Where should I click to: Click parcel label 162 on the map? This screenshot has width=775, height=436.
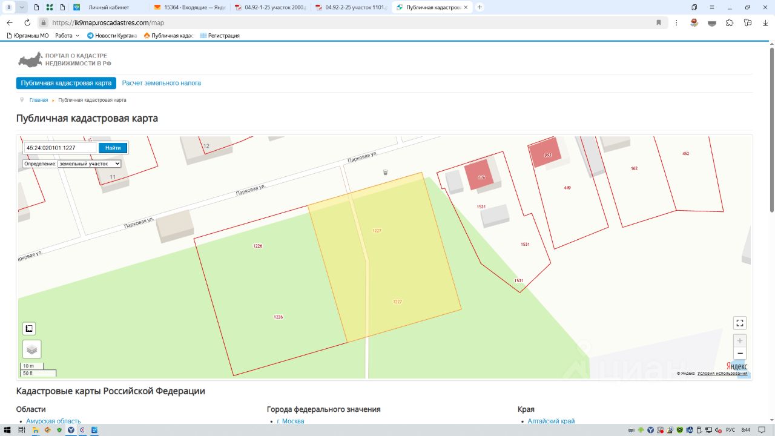point(634,168)
